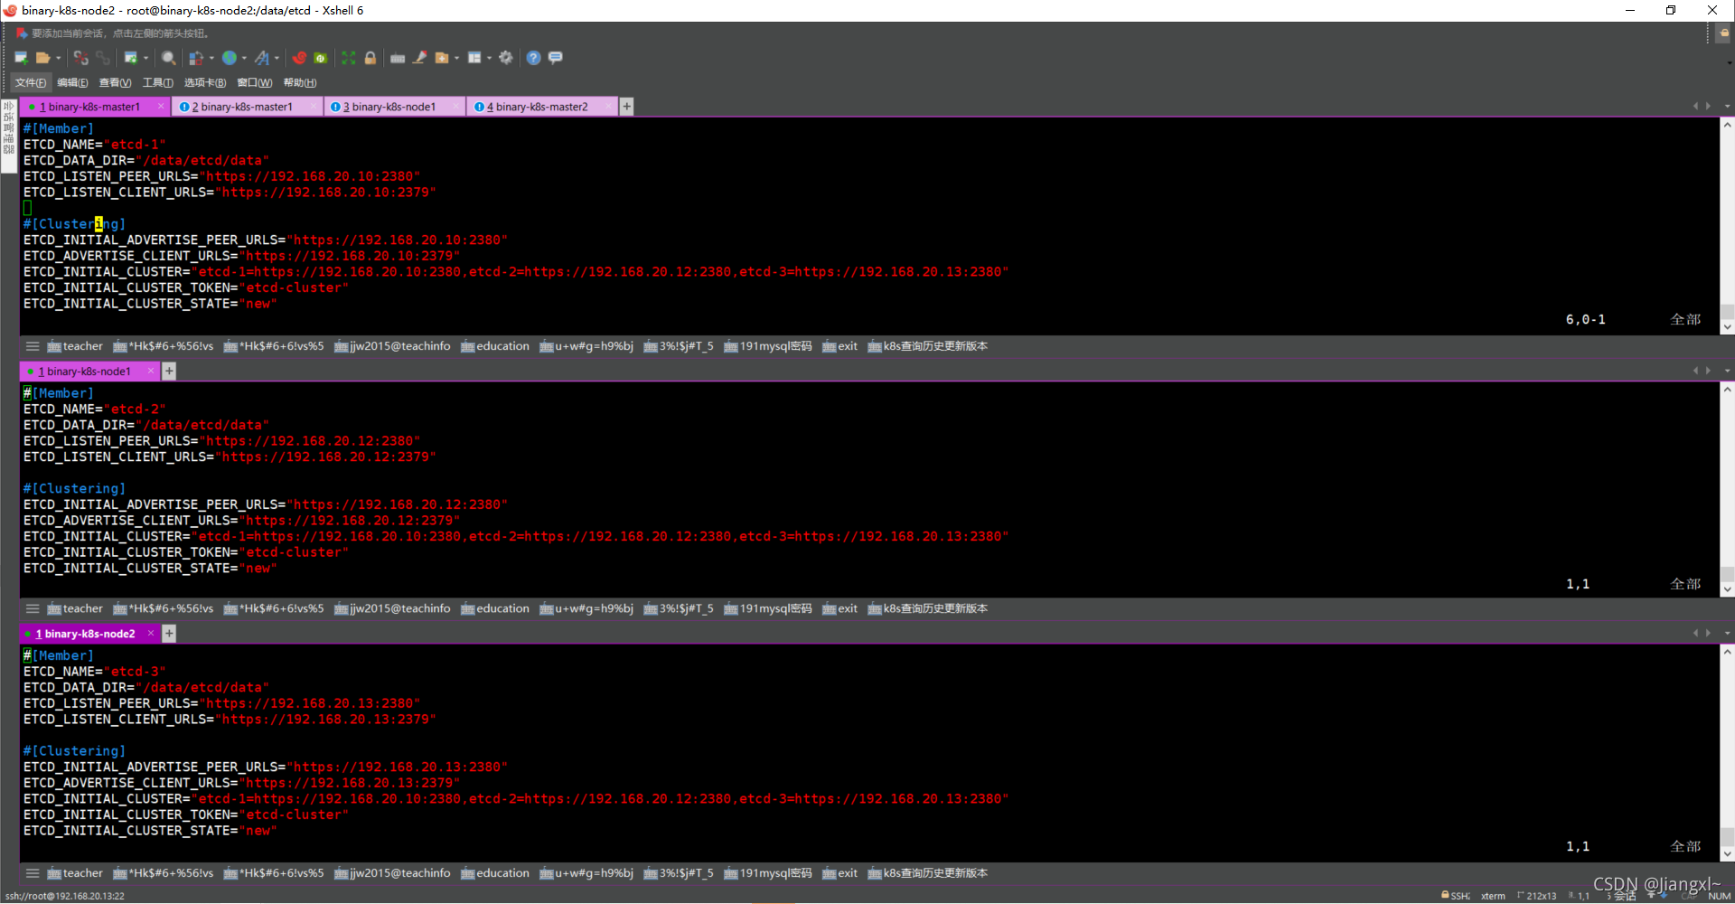This screenshot has width=1735, height=904.
Task: Open the 帮助(H) menu
Action: pos(300,82)
